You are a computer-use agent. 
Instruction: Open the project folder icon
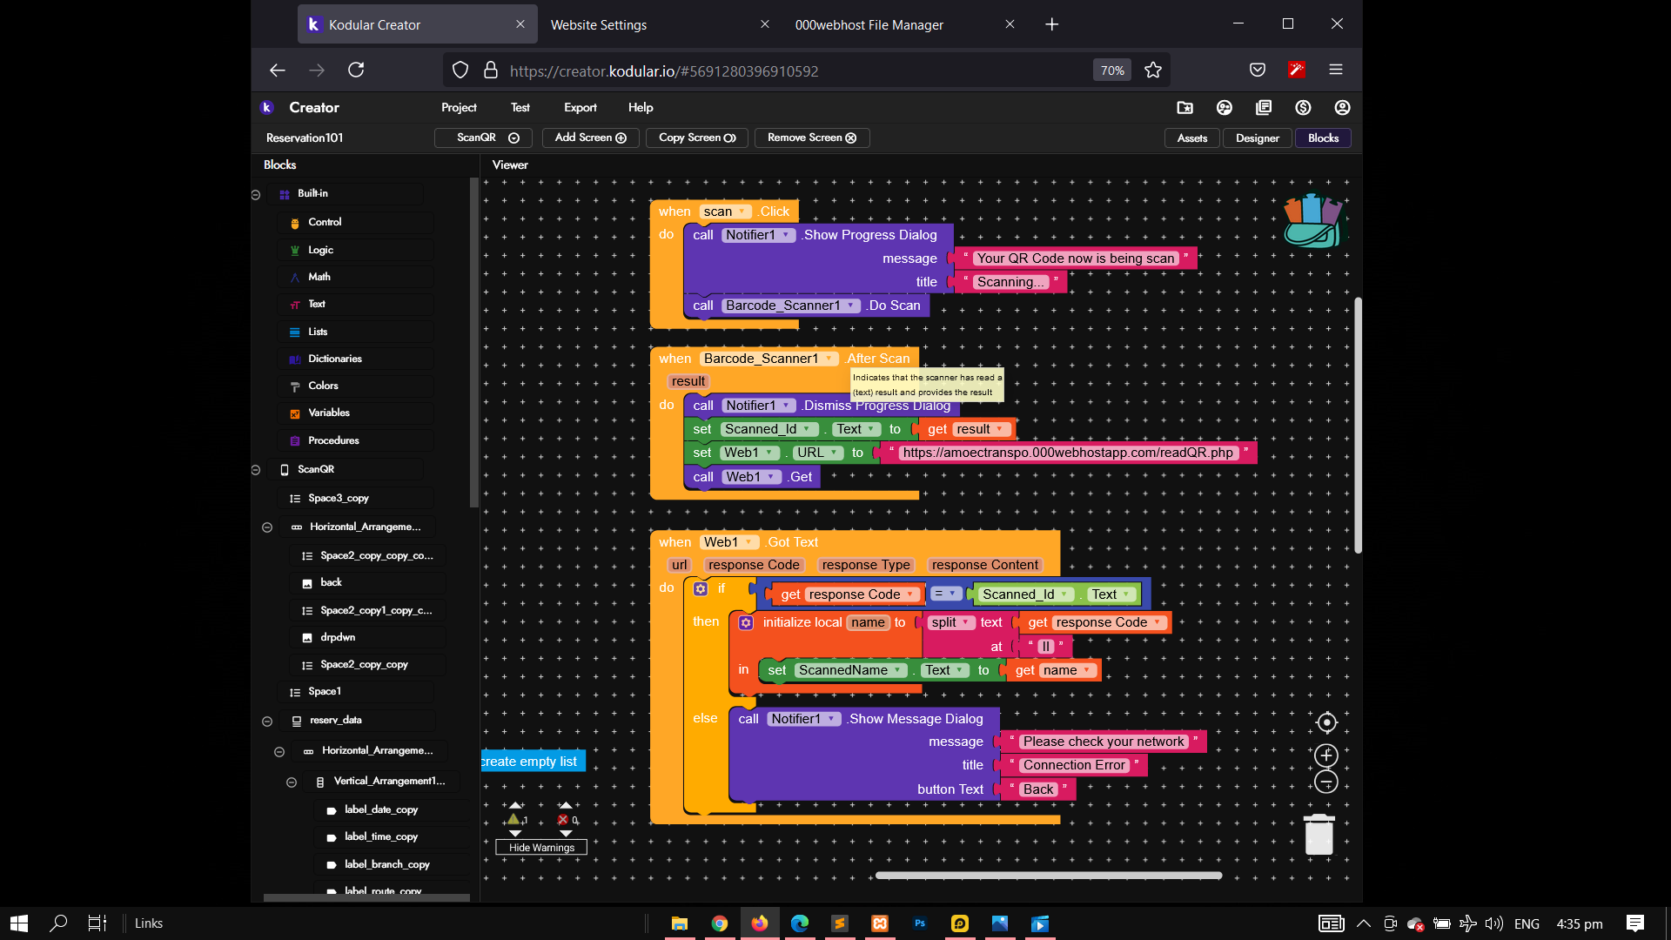point(1184,108)
